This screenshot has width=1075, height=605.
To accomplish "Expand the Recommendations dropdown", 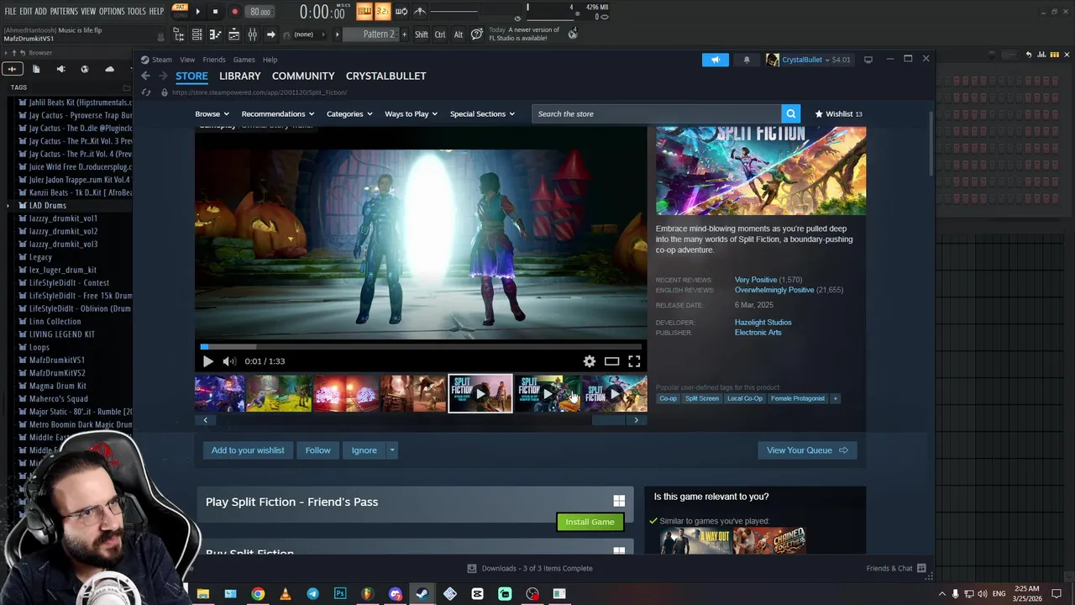I will coord(278,114).
